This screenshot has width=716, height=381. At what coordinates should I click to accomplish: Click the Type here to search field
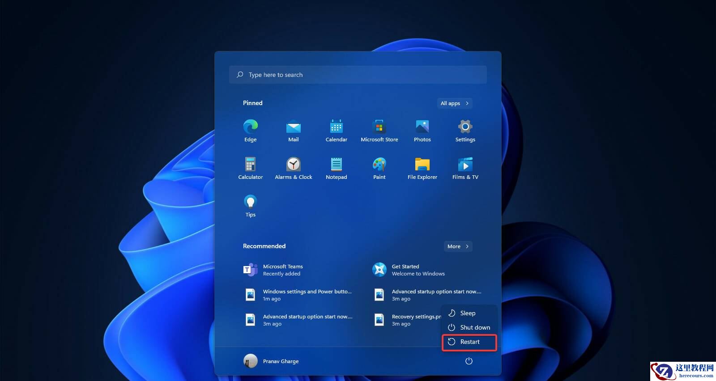point(358,75)
